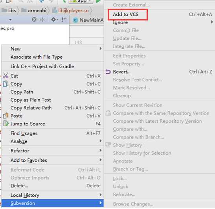Click the Ctrl+Alt+A shortcut text
The width and height of the screenshot is (215, 209).
[200, 14]
